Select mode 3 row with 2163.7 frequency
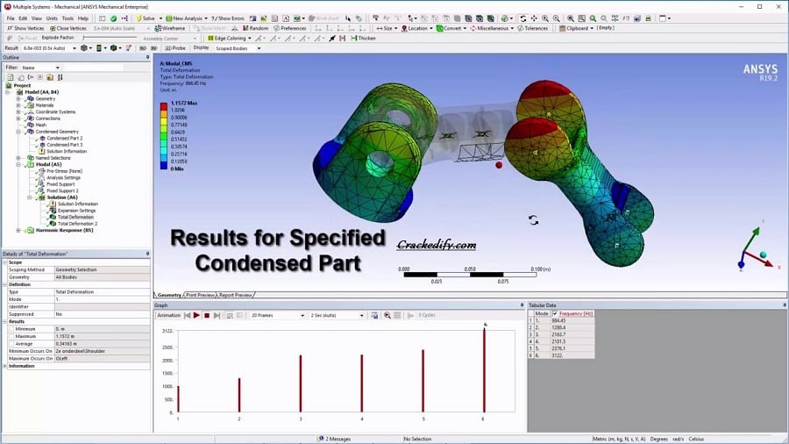This screenshot has height=444, width=789. tap(561, 334)
